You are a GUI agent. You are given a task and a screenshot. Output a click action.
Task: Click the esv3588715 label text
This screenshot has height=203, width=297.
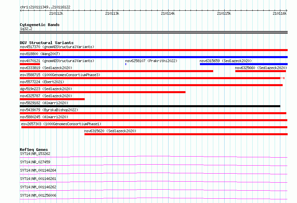(60, 75)
